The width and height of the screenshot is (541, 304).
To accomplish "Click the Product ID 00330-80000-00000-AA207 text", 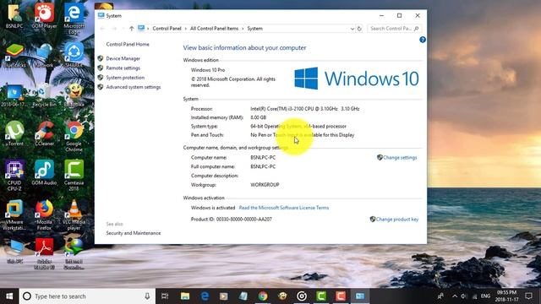I will coord(231,220).
